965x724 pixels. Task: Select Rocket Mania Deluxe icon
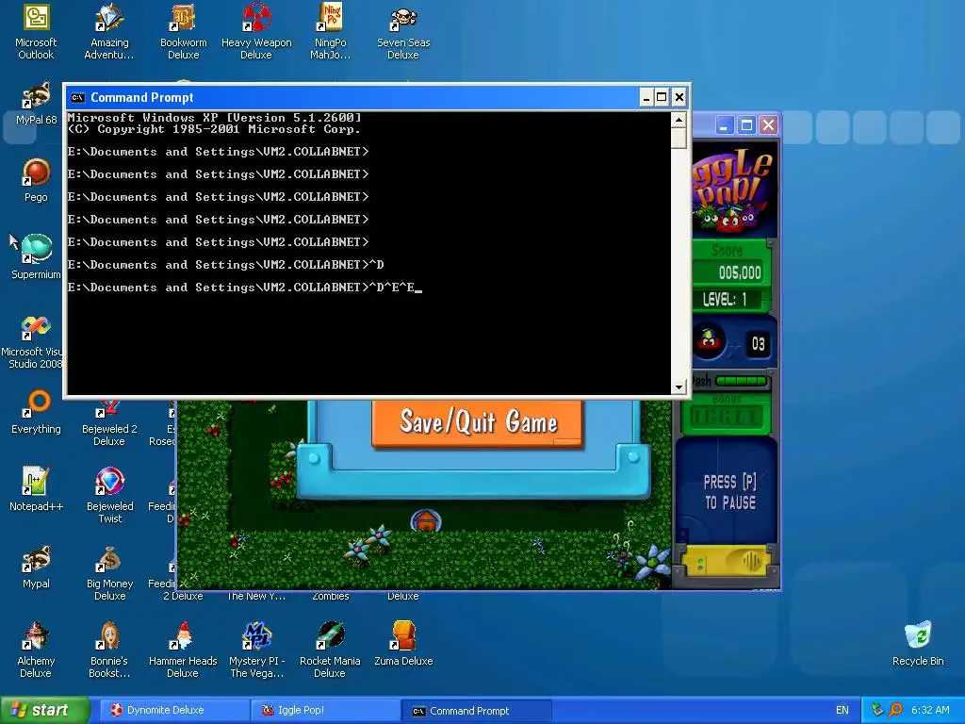click(x=330, y=650)
